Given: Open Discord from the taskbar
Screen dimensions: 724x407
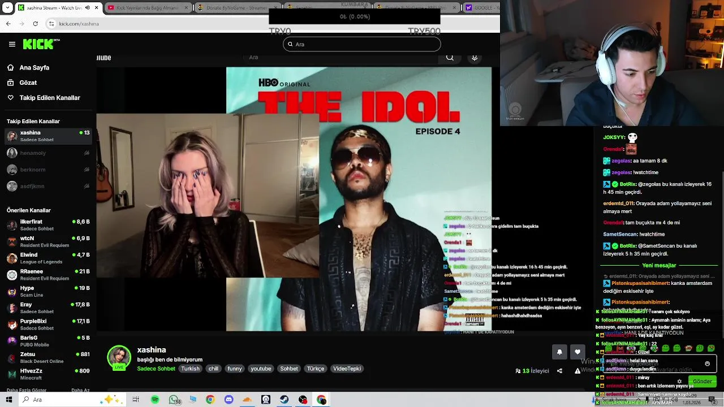Looking at the screenshot, I should pyautogui.click(x=229, y=400).
